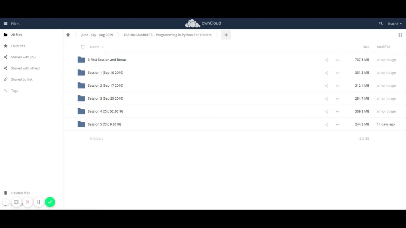Open more actions for Session 4 (Otc 02 2019)
406x228 pixels.
tap(337, 111)
